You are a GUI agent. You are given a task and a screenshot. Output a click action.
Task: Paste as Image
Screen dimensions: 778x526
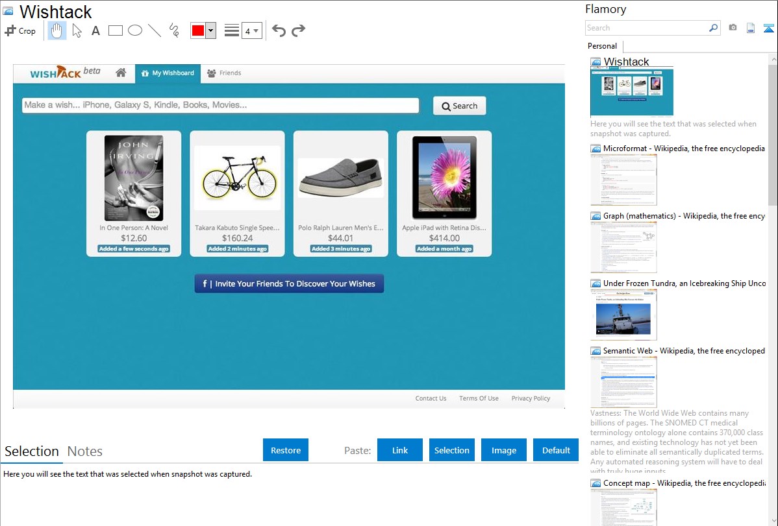pos(503,450)
